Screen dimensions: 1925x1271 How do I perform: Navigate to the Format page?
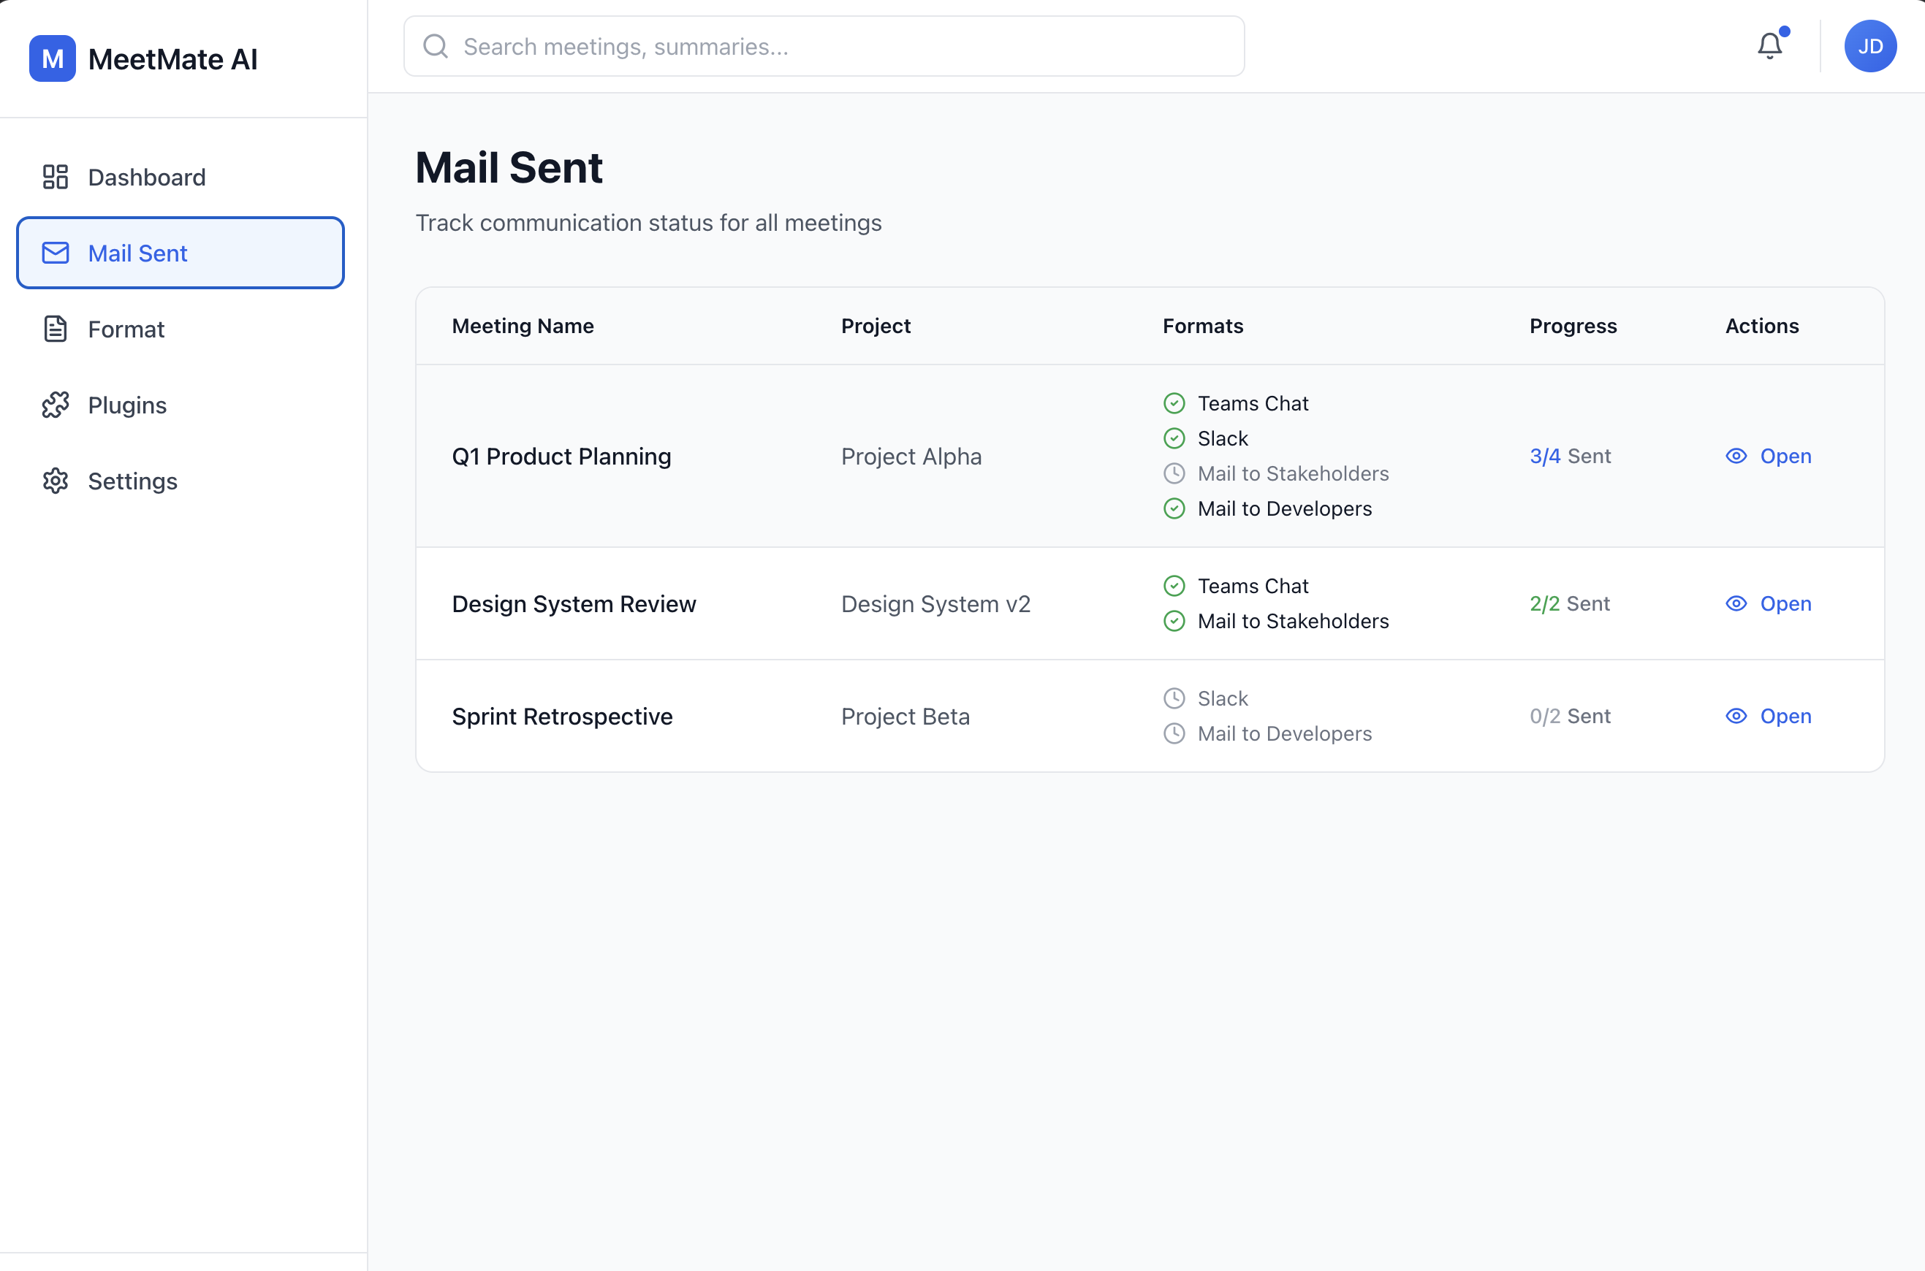tap(126, 329)
